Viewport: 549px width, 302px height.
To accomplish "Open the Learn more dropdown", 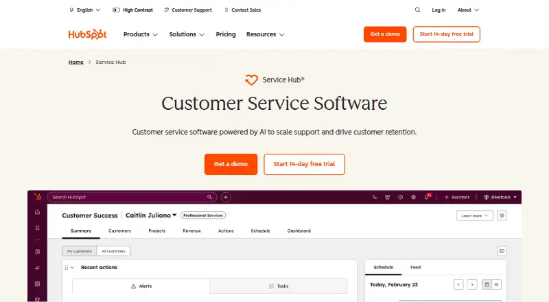I will click(474, 216).
